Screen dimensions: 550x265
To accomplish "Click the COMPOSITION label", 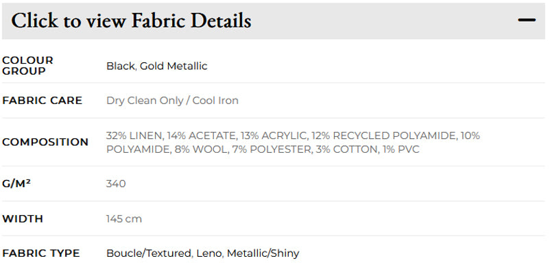I will (x=45, y=142).
